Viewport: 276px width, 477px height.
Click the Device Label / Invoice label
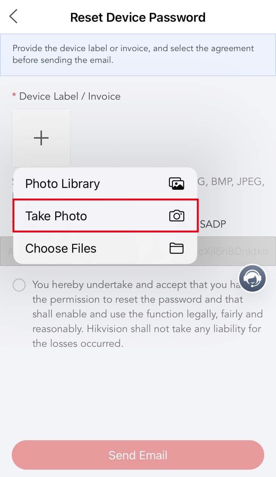tap(70, 96)
